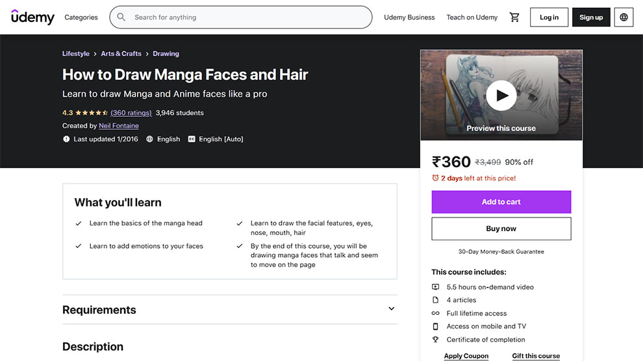Image resolution: width=643 pixels, height=361 pixels.
Task: Click Preview this course label
Action: pos(501,129)
